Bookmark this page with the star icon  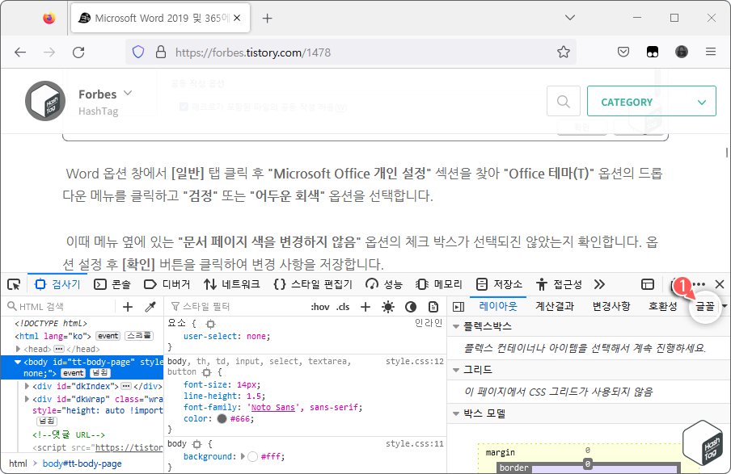563,52
